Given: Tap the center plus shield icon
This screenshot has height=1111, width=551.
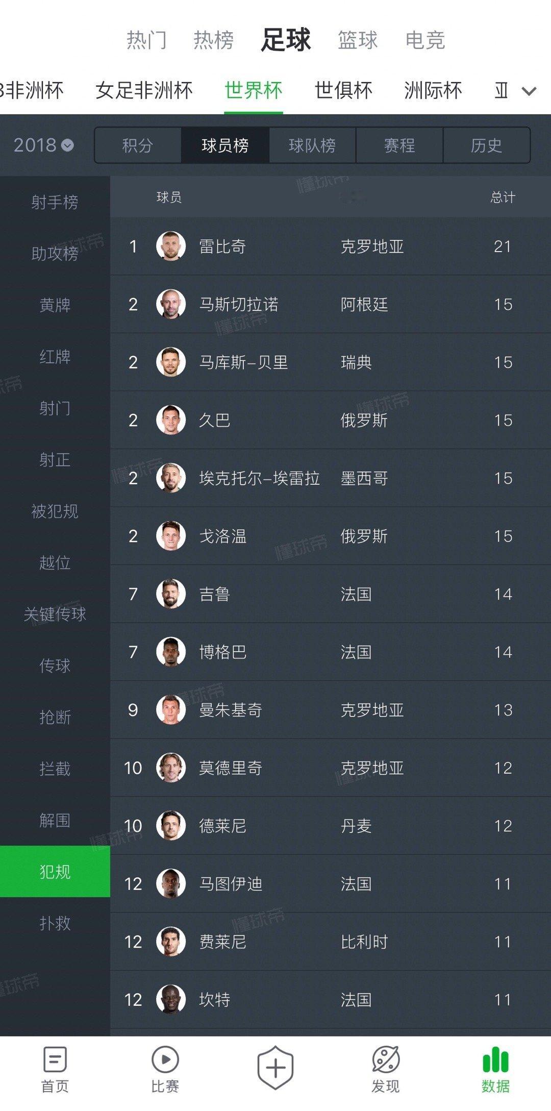Looking at the screenshot, I should click(x=275, y=1067).
